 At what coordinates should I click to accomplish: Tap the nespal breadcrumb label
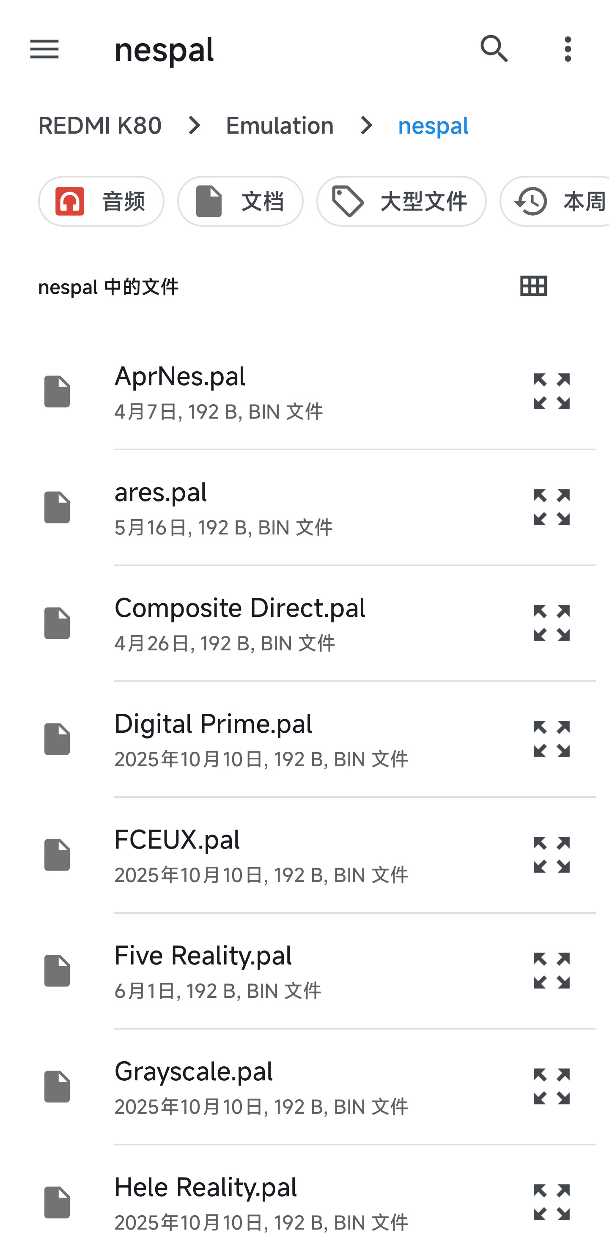click(x=433, y=126)
